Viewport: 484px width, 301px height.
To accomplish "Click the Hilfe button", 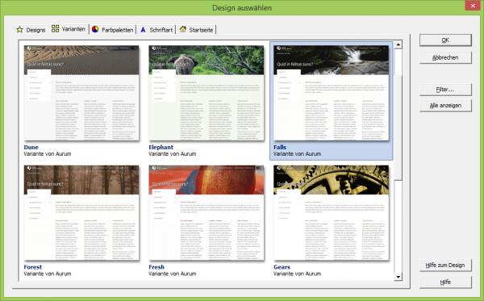I will click(x=445, y=282).
